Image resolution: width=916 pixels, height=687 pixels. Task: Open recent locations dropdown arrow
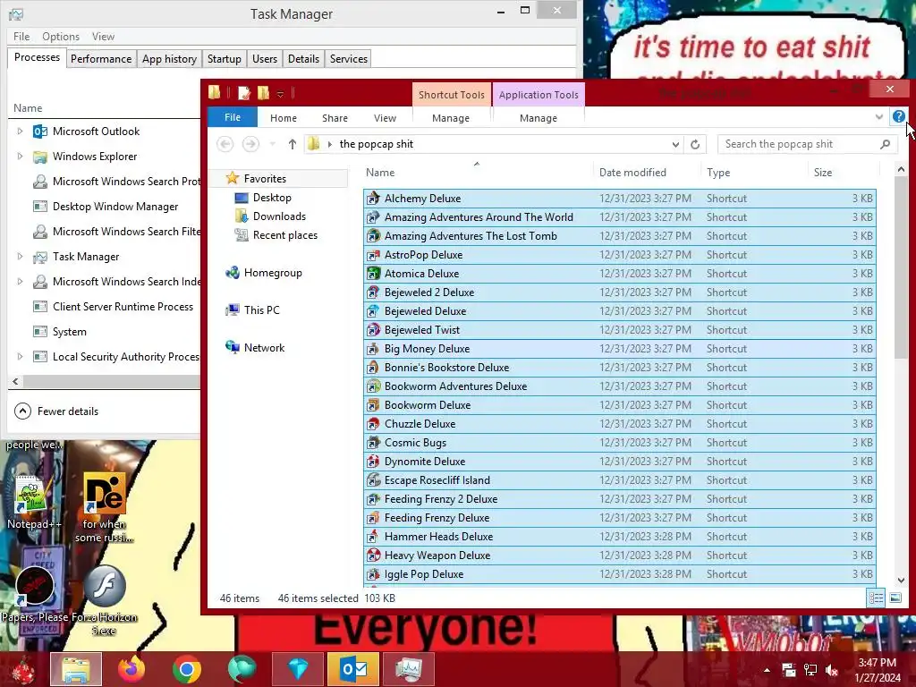pyautogui.click(x=272, y=144)
